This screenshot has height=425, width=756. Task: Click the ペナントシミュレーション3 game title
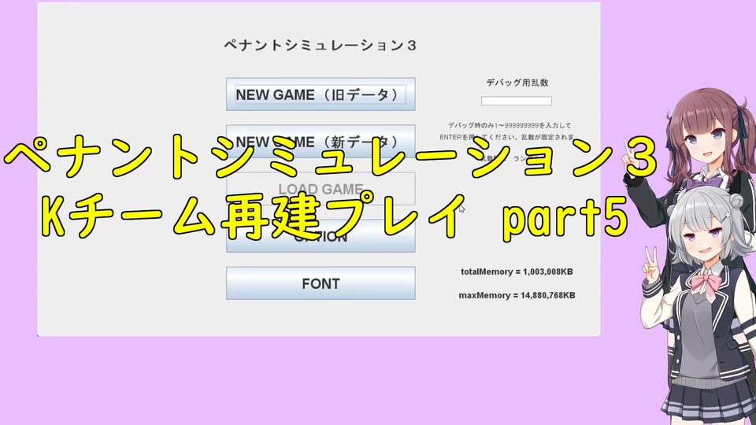point(321,46)
